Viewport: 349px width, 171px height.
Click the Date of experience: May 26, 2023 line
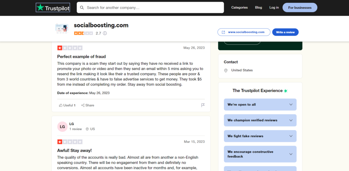(x=83, y=93)
